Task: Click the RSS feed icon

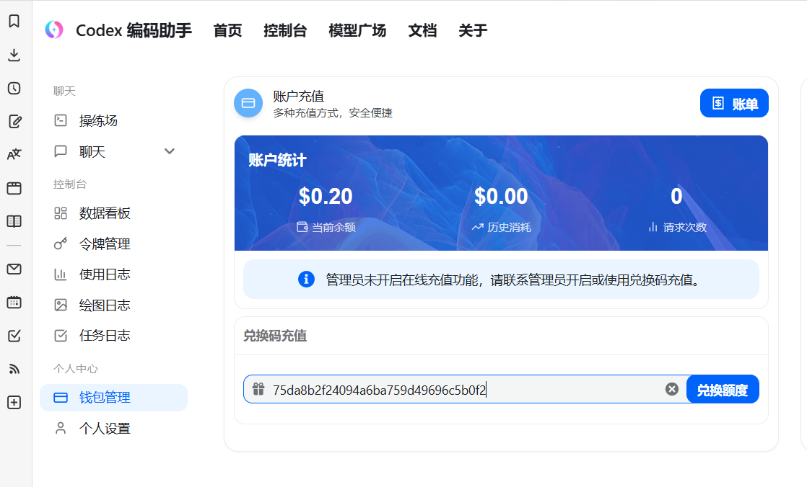Action: coord(14,370)
